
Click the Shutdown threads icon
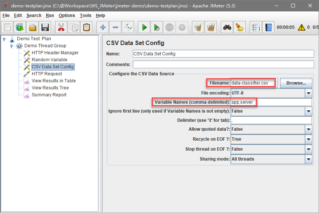point(182,27)
